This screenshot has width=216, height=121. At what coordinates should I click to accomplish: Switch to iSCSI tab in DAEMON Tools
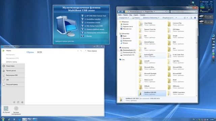39,52
